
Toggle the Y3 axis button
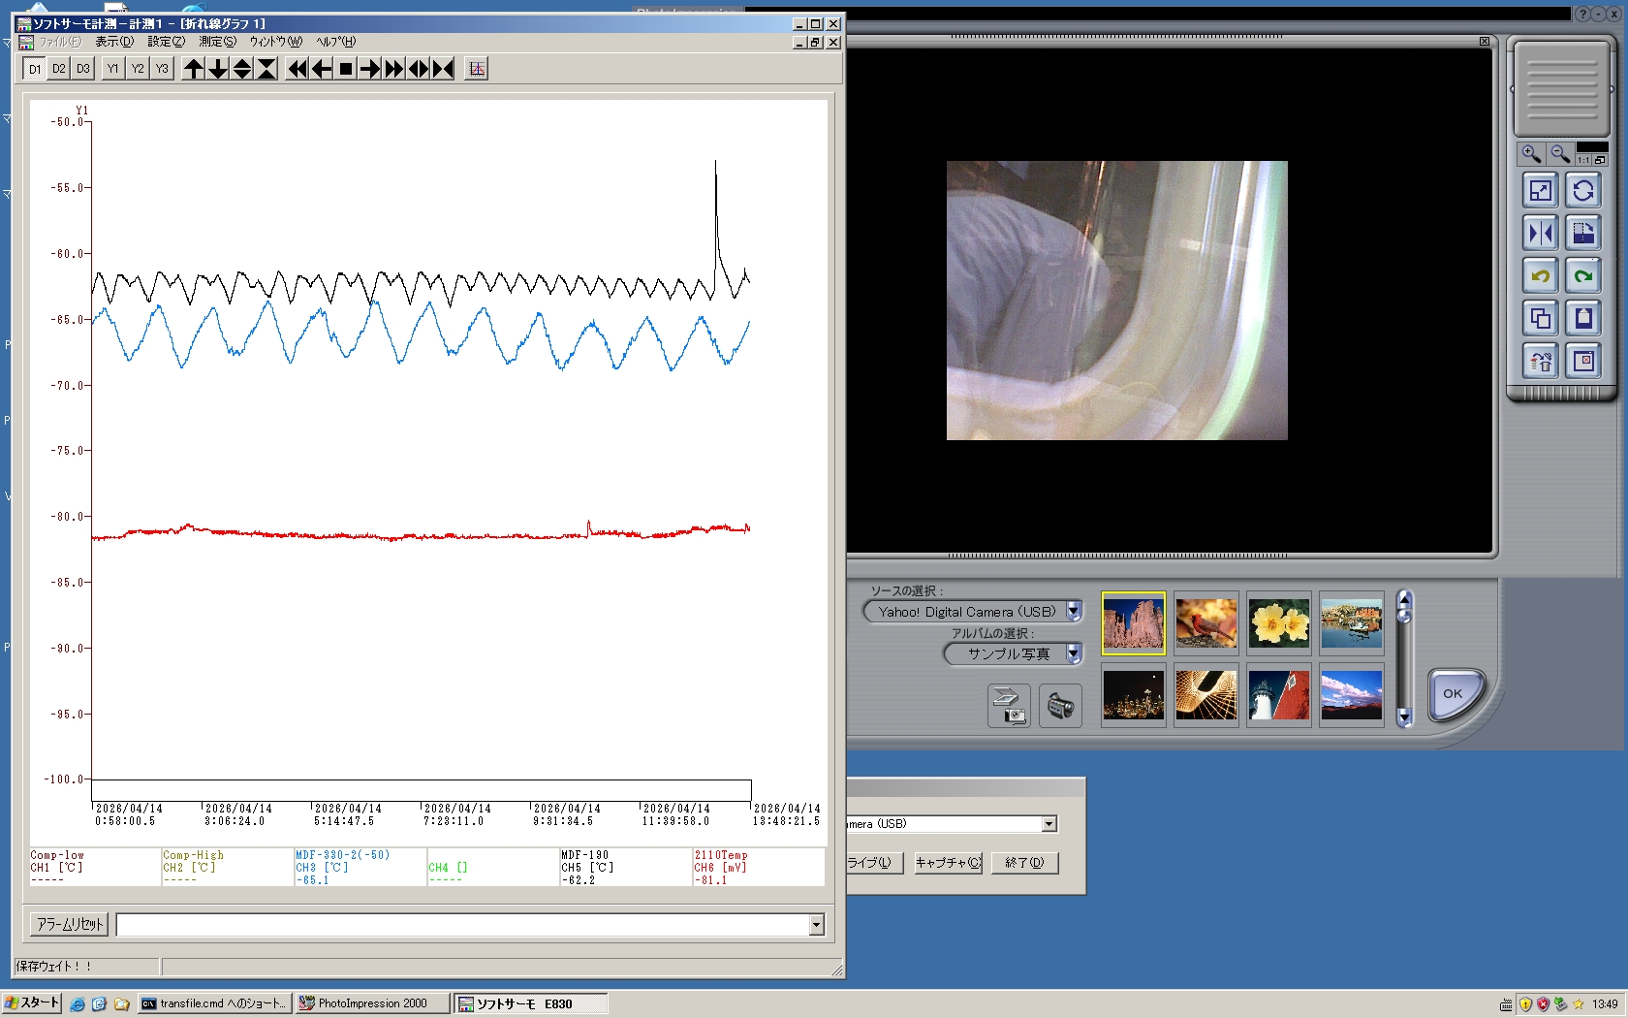coord(162,69)
